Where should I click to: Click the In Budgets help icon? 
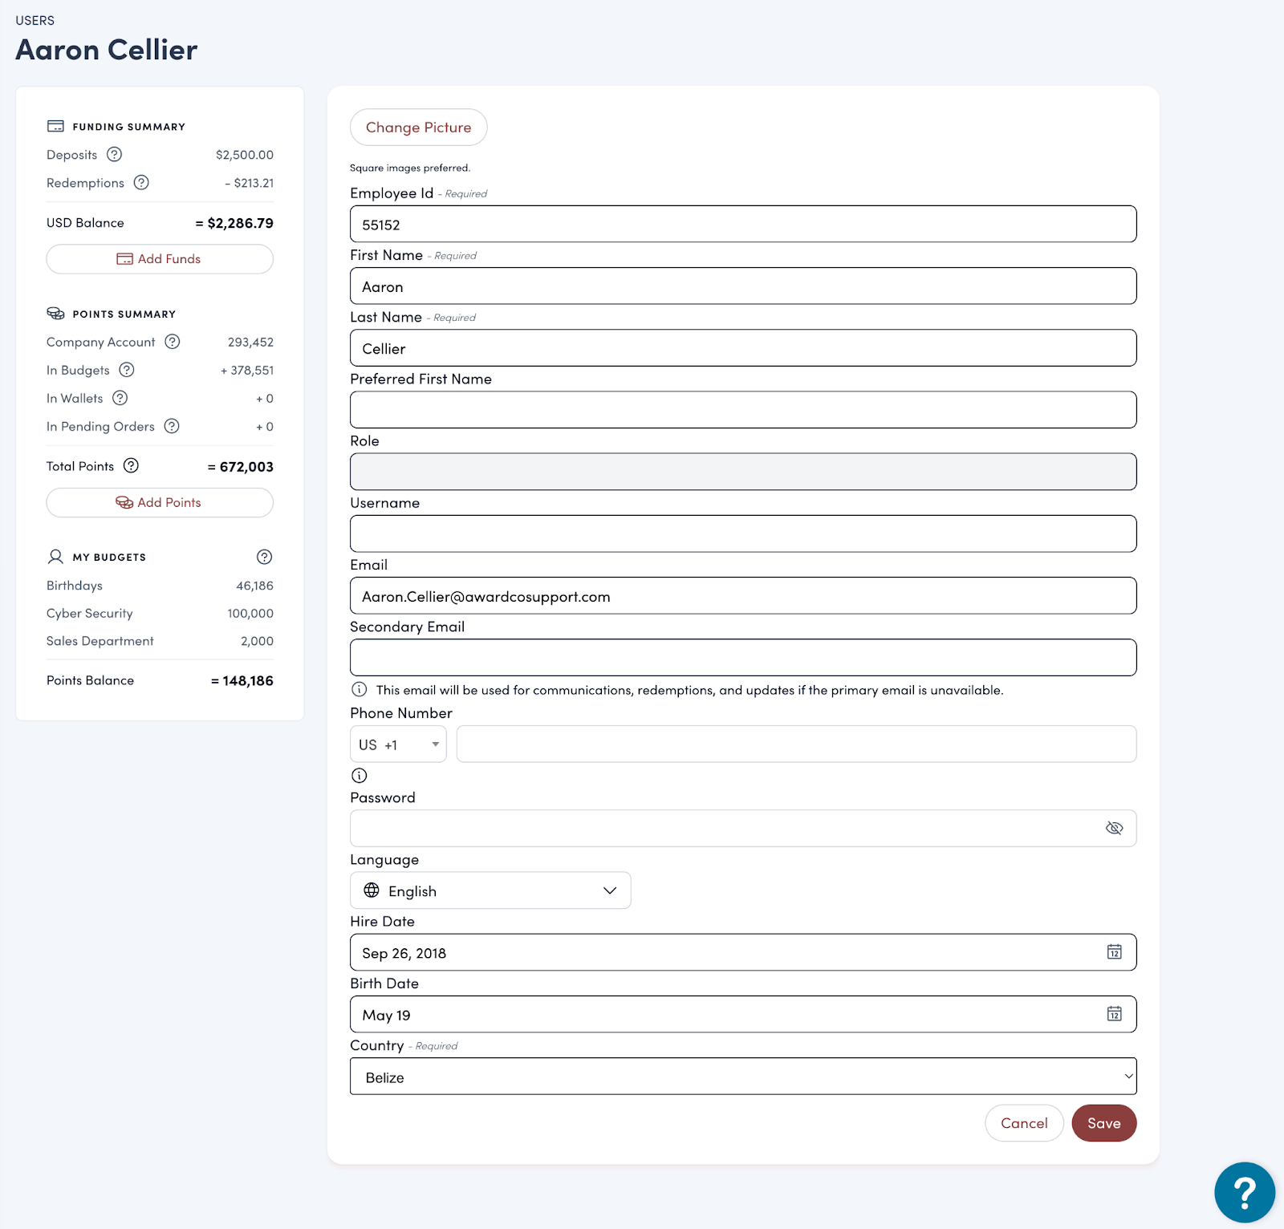[x=127, y=370]
